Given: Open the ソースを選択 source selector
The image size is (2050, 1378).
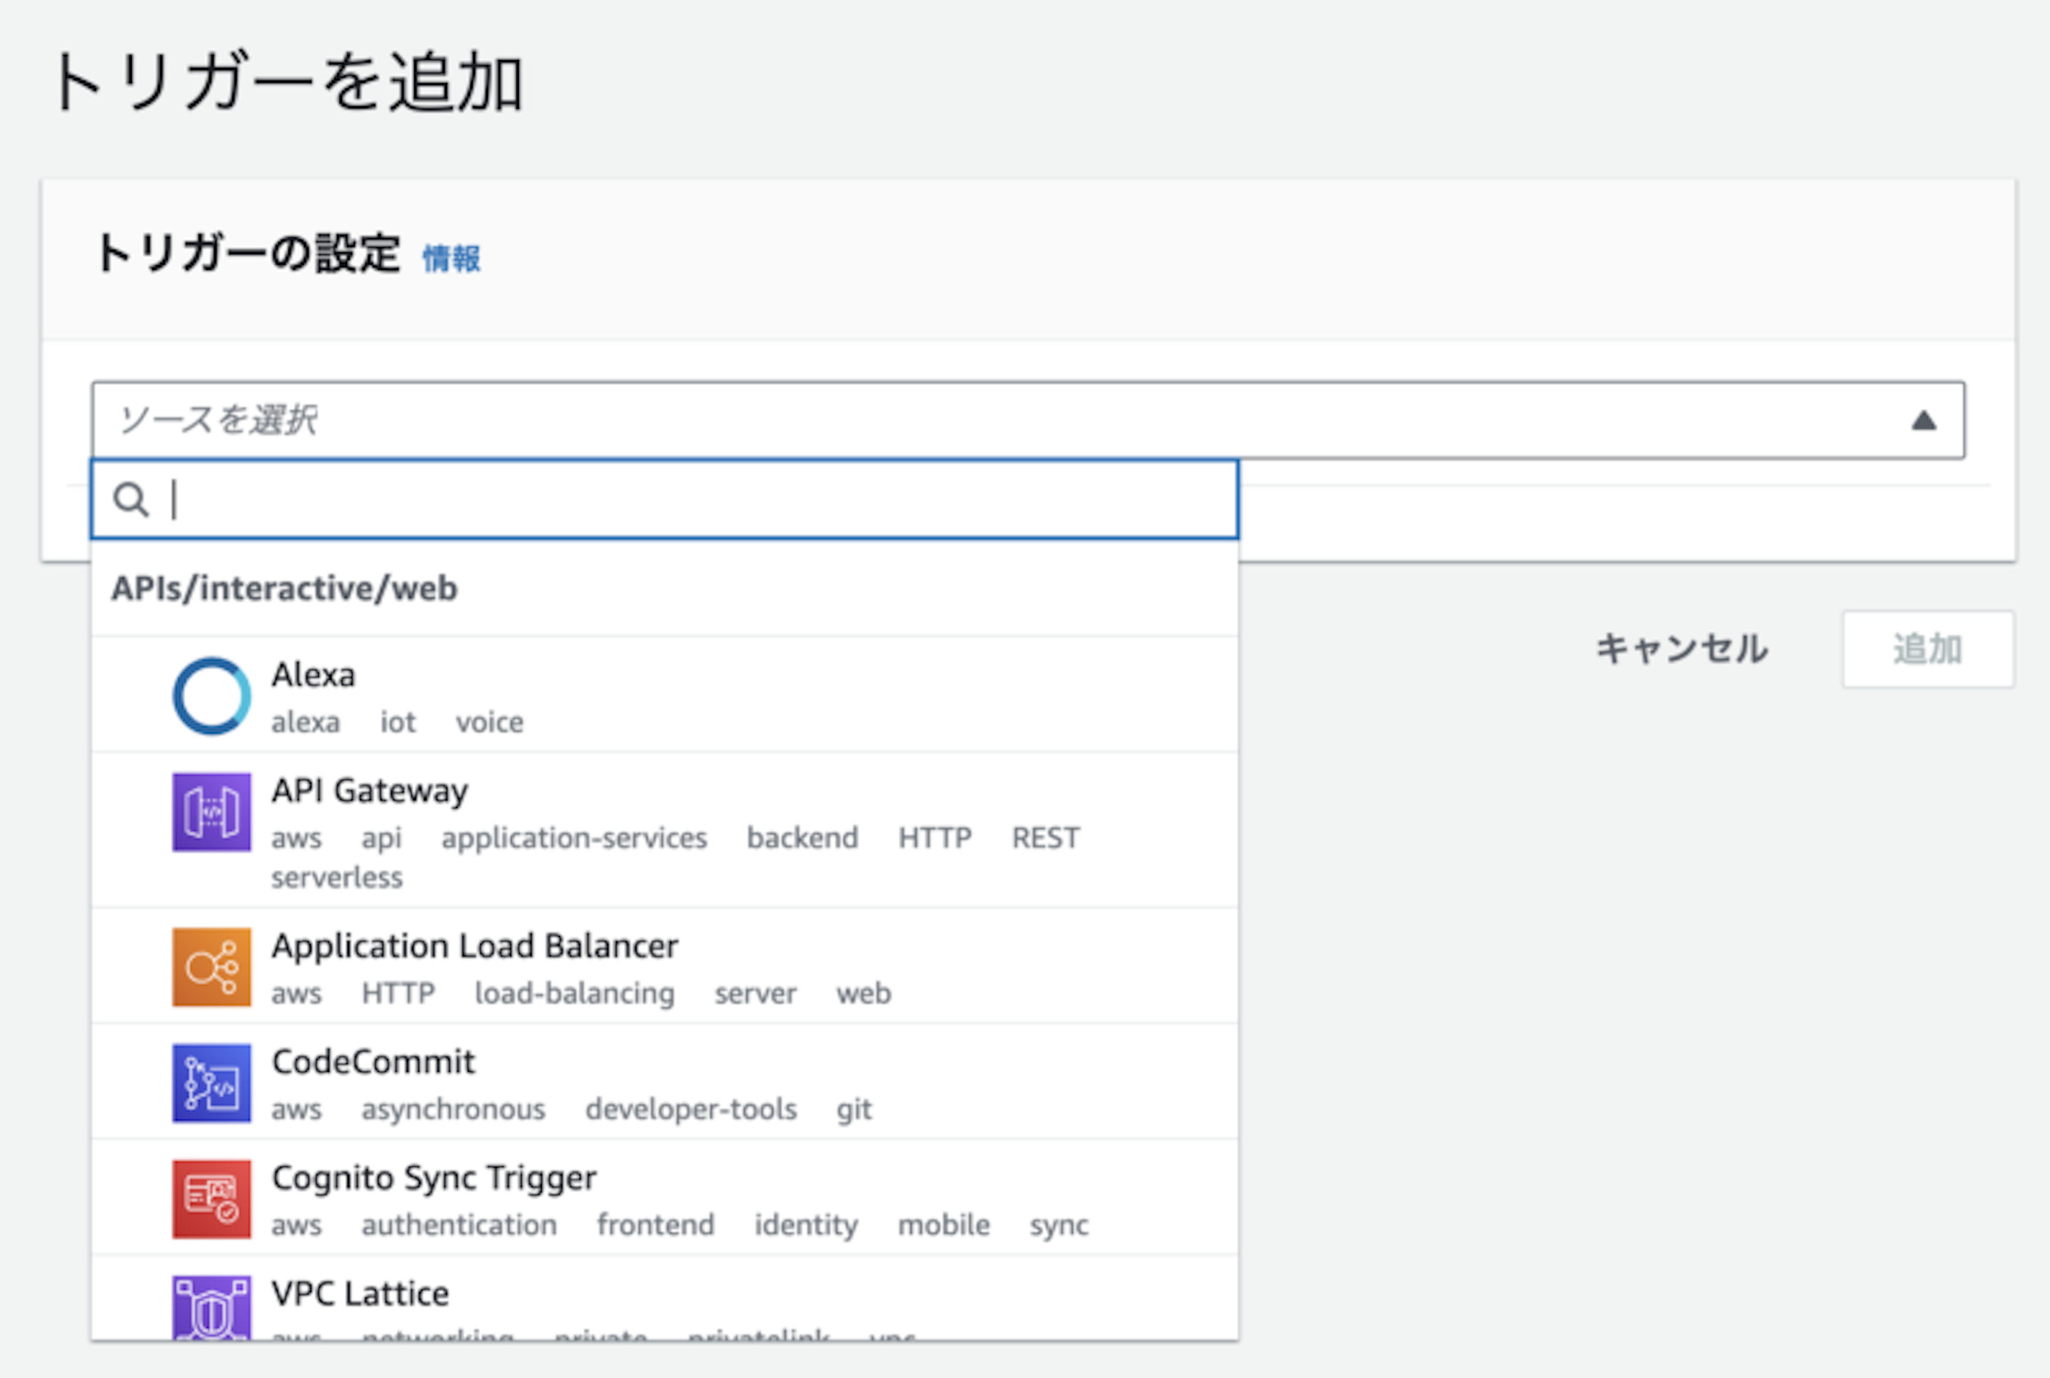Looking at the screenshot, I should [1029, 420].
